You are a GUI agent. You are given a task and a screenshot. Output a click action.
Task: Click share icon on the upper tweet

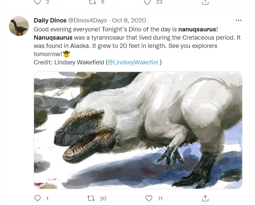205,2
